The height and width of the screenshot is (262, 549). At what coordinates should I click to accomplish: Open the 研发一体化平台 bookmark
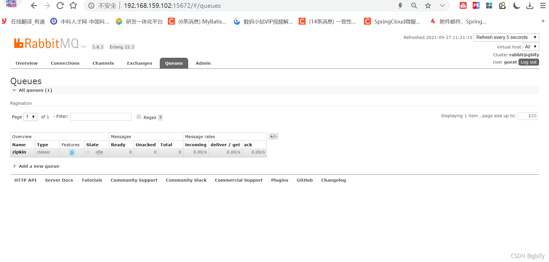(x=139, y=21)
